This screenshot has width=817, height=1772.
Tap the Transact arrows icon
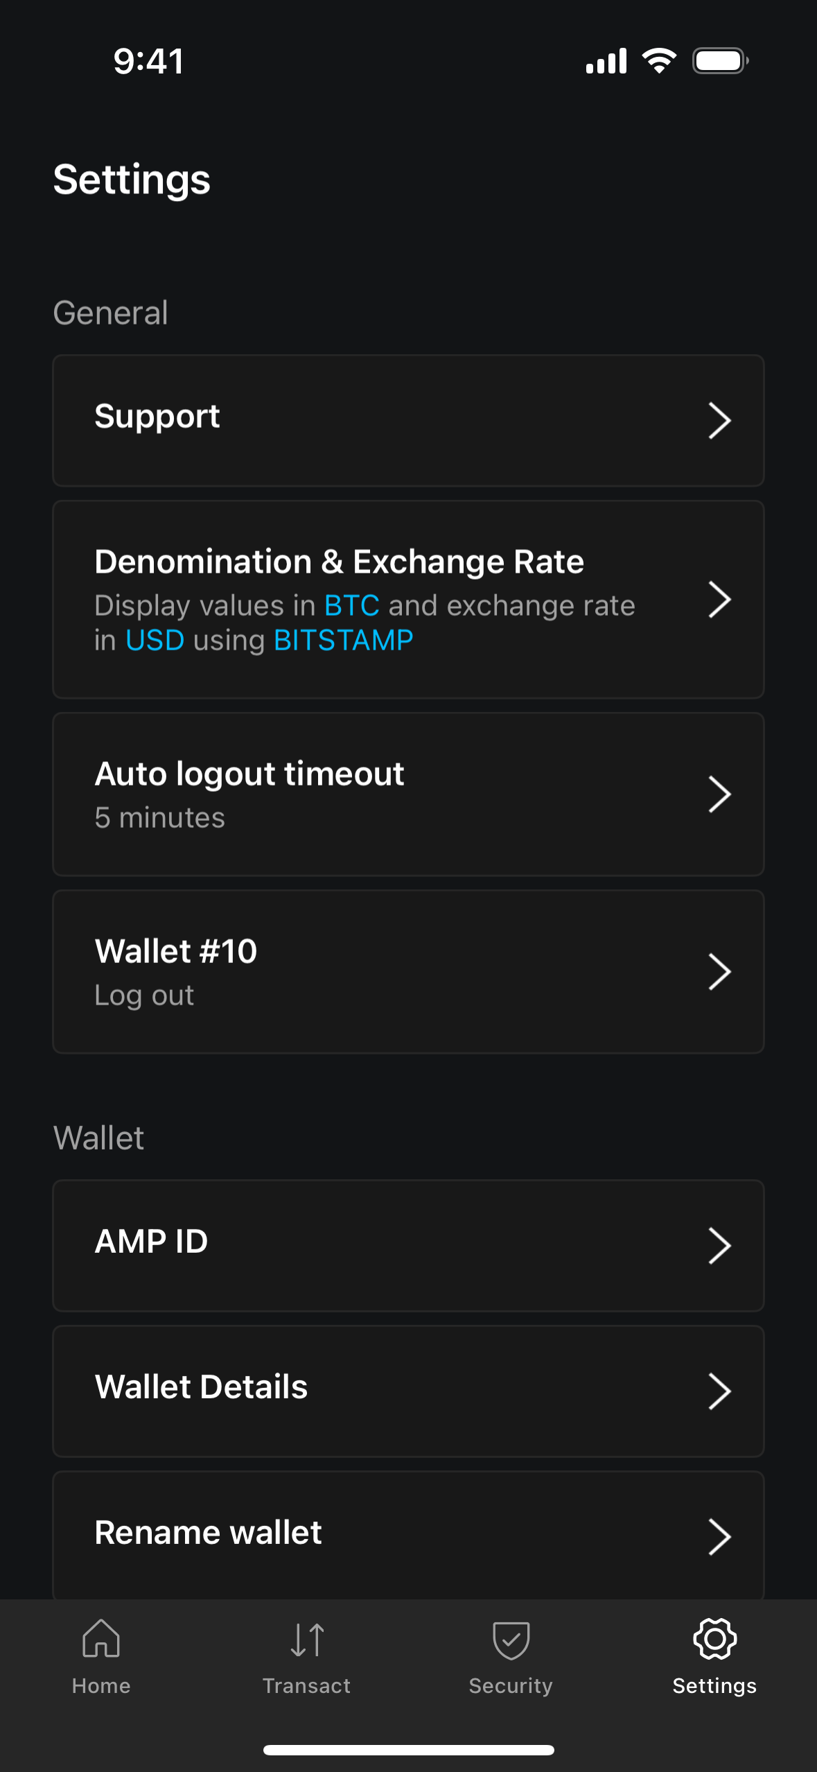coord(307,1640)
